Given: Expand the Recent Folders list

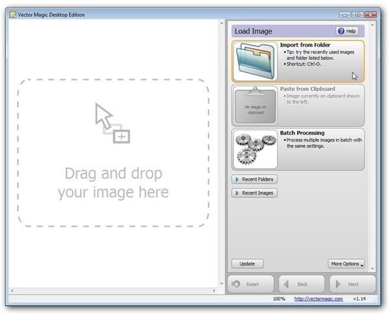Looking at the screenshot, I should click(254, 179).
